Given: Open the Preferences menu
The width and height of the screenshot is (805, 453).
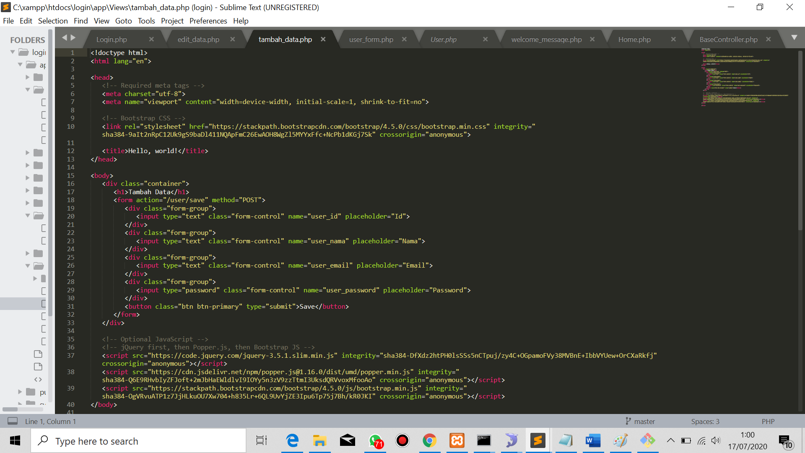Looking at the screenshot, I should click(208, 21).
